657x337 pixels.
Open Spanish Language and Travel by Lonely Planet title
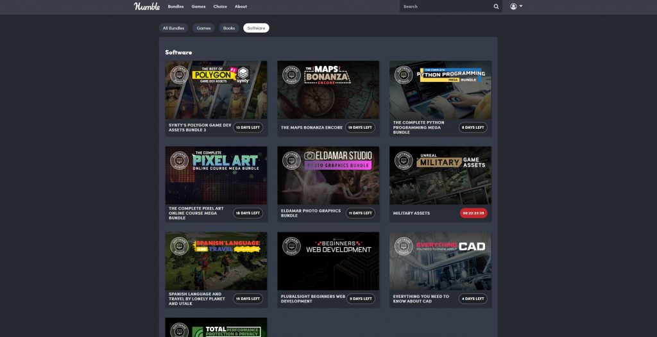[x=197, y=299]
